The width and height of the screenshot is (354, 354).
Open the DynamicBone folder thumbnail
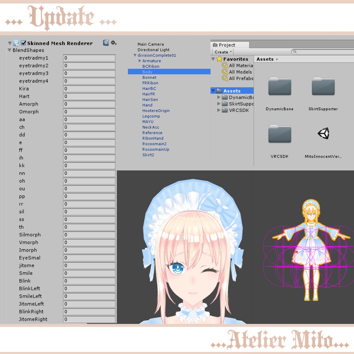click(x=279, y=86)
